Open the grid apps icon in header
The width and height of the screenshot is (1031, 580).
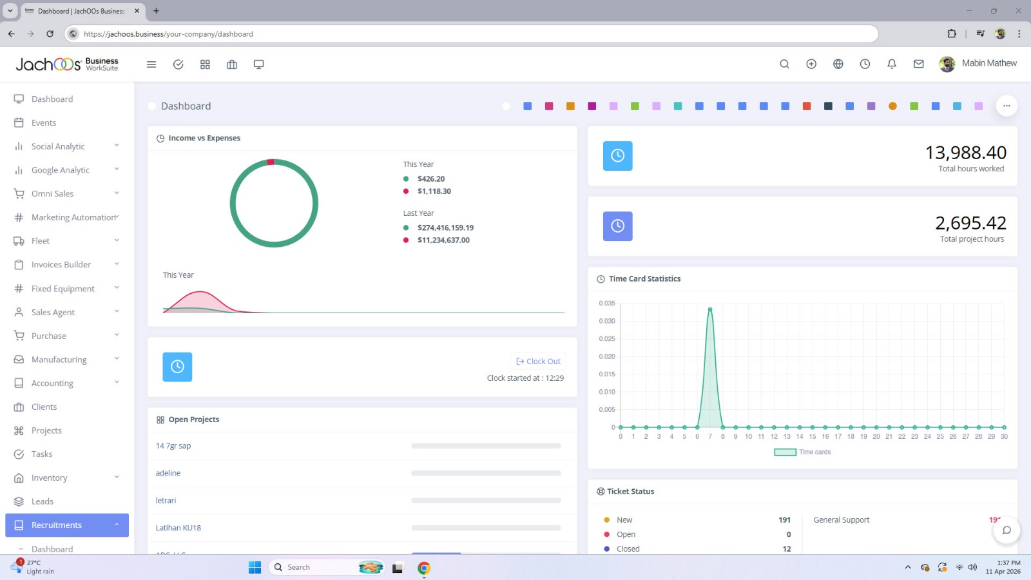205,64
